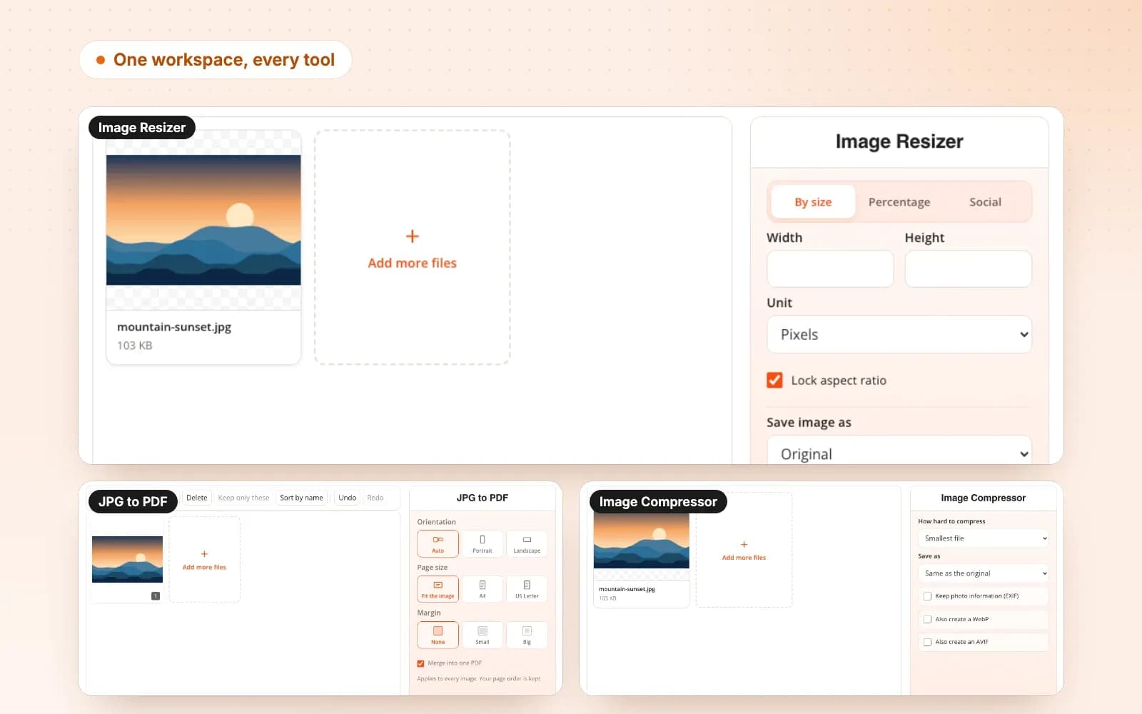1142x714 pixels.
Task: Switch to the Social tab
Action: (x=985, y=202)
